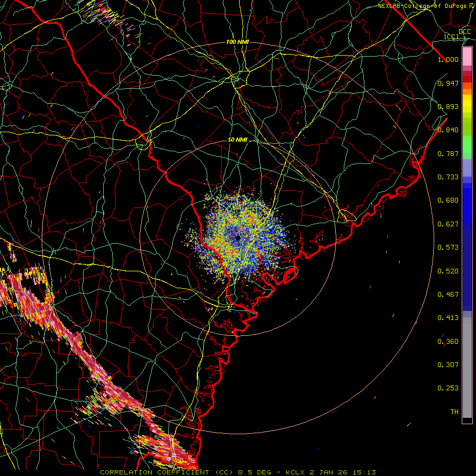Click the black radar site dot at the map center
Screen dimensions: 476x476
pyautogui.click(x=238, y=237)
